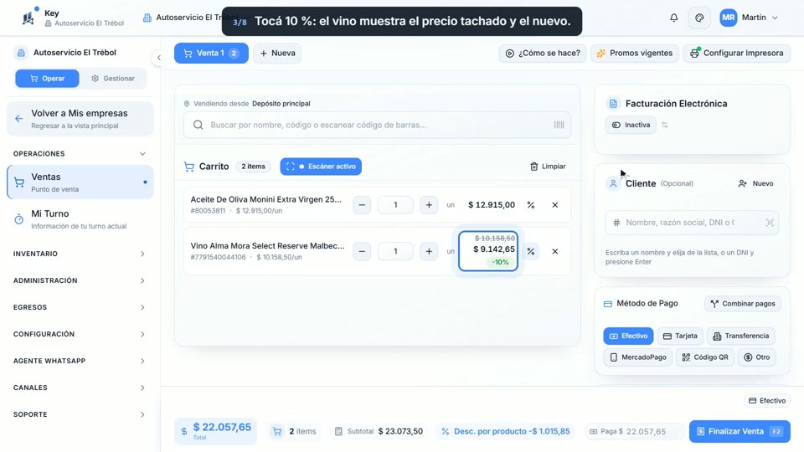Image resolution: width=804 pixels, height=452 pixels.
Task: Toggle the Escáner activo button
Action: (x=321, y=167)
